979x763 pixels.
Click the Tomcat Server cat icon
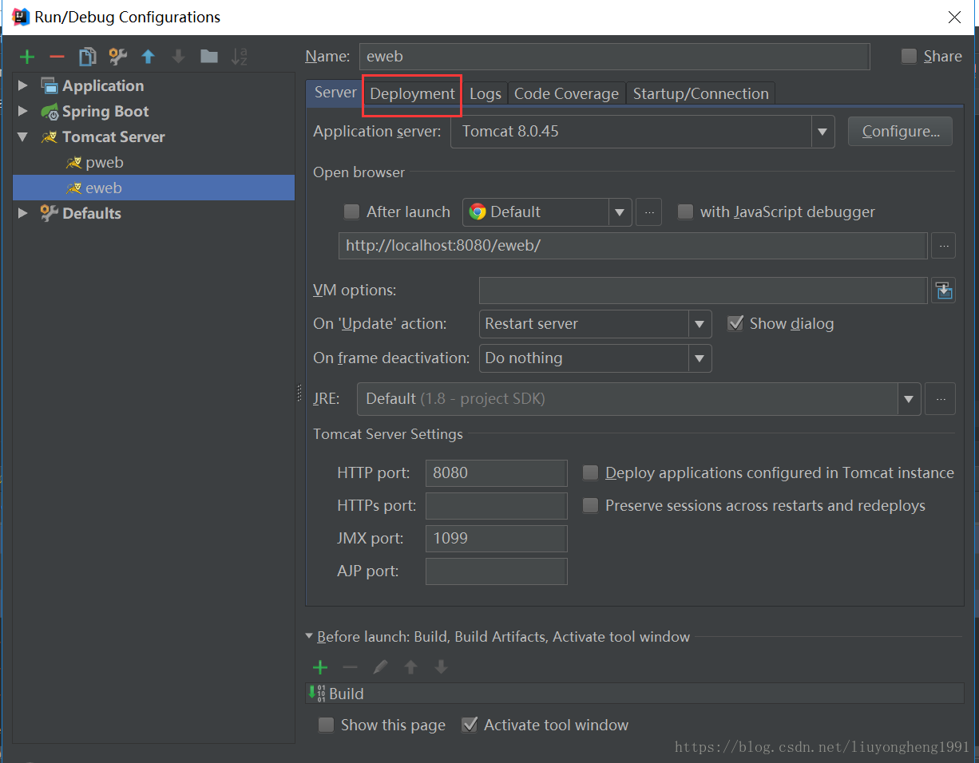[50, 137]
